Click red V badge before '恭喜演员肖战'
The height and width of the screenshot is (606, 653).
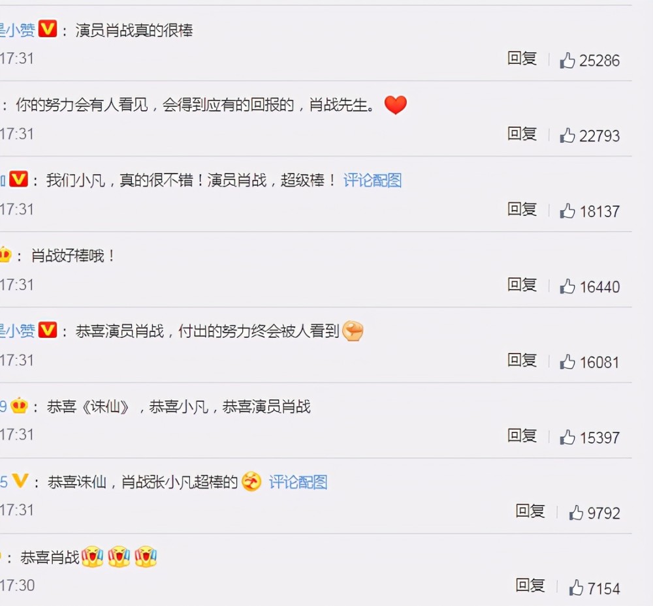pos(48,331)
